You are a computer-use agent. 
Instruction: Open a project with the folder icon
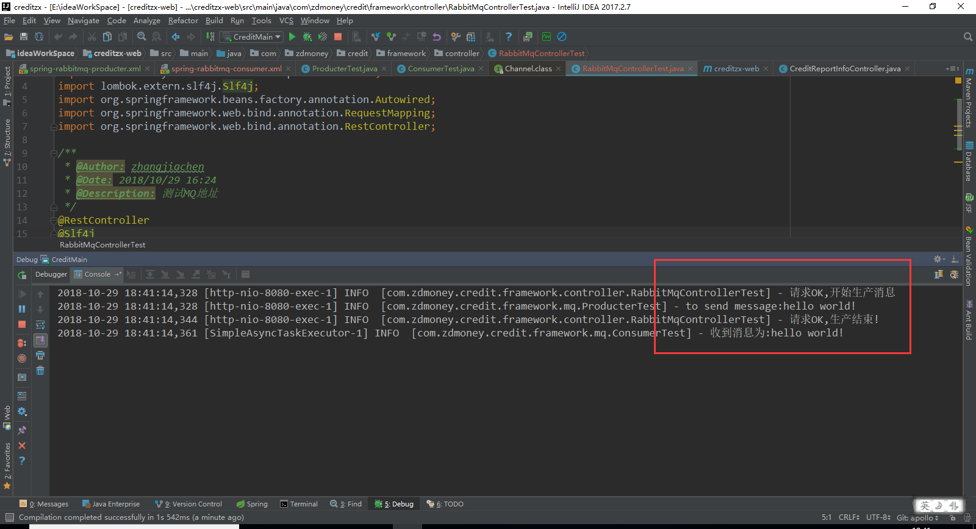9,37
